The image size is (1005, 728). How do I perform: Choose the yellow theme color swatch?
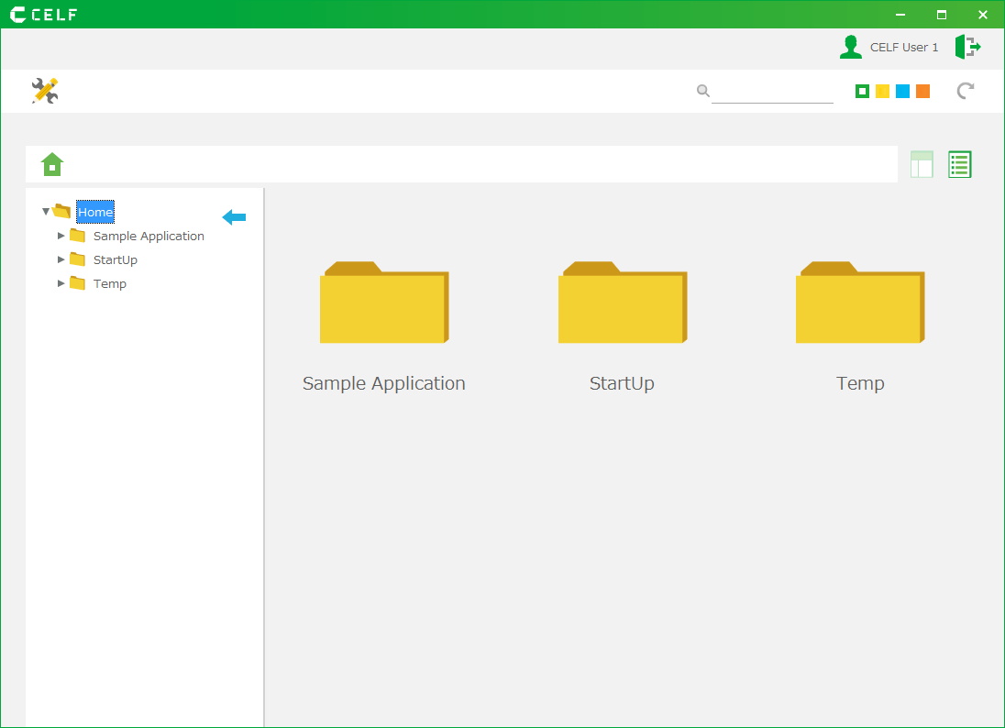882,91
